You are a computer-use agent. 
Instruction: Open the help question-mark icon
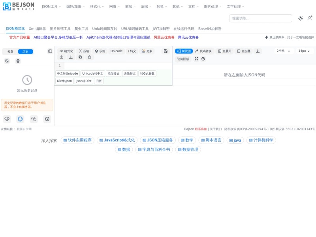[x=203, y=59]
